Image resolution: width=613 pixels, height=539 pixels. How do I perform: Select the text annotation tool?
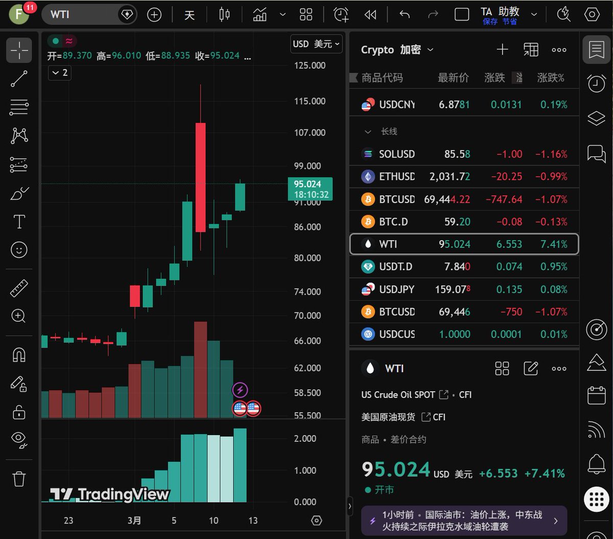19,221
